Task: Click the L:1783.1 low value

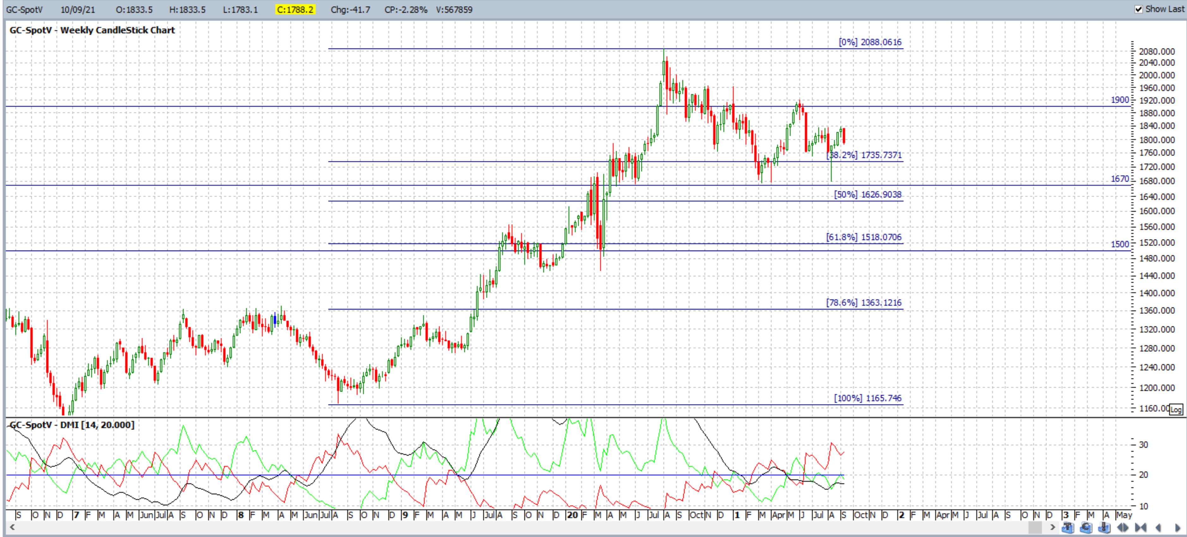Action: (x=241, y=9)
